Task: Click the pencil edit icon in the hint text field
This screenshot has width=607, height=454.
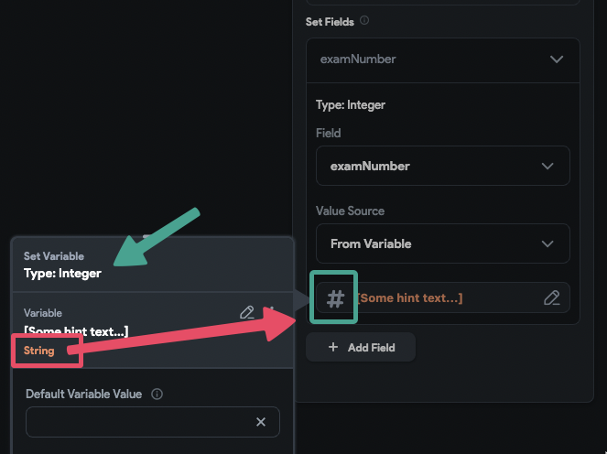Action: tap(552, 298)
